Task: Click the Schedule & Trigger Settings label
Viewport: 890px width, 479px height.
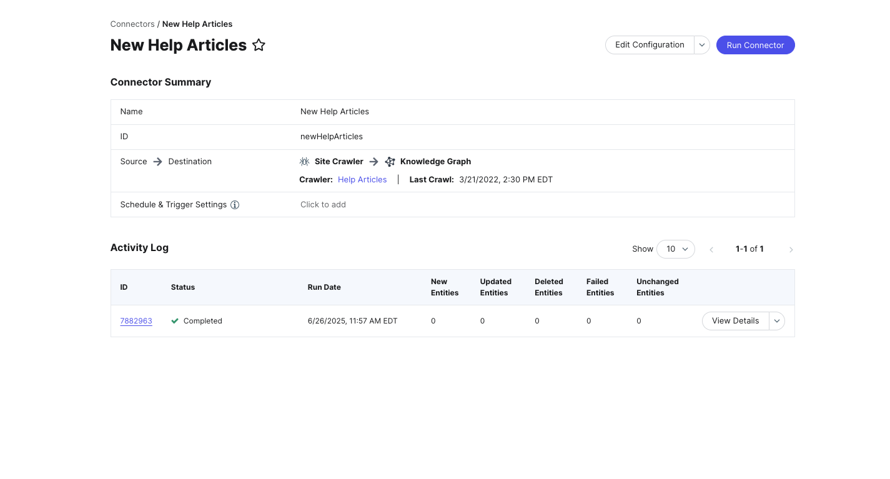Action: pyautogui.click(x=174, y=205)
